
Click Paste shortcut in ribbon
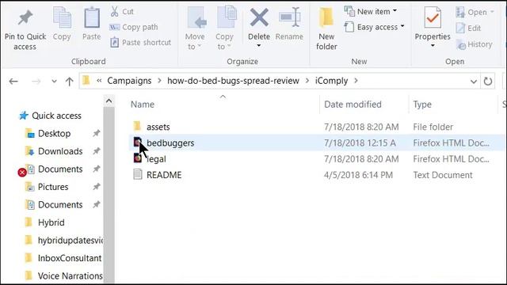(x=140, y=42)
